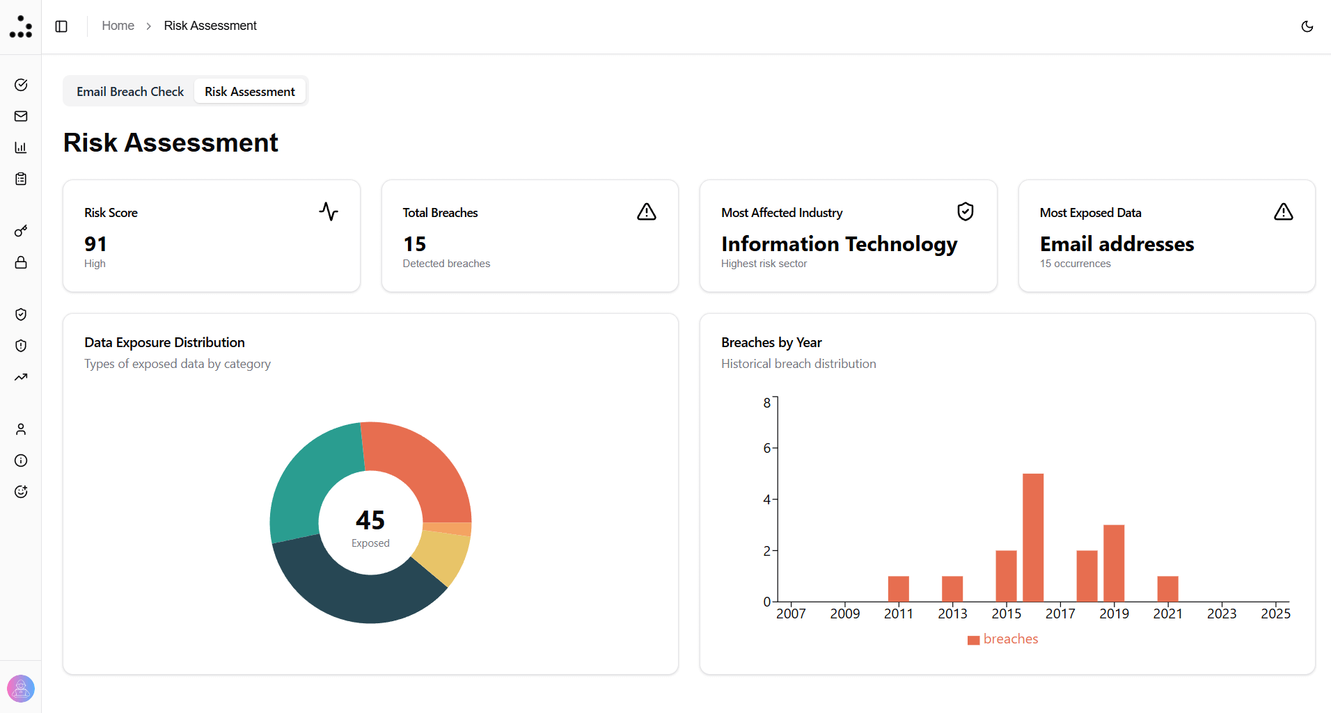Viewport: 1331px width, 713px height.
Task: Switch to the Email Breach Check tab
Action: coord(129,91)
